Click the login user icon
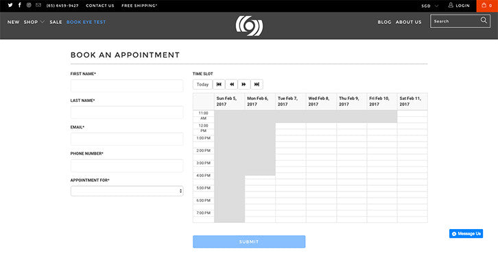 [x=451, y=5]
